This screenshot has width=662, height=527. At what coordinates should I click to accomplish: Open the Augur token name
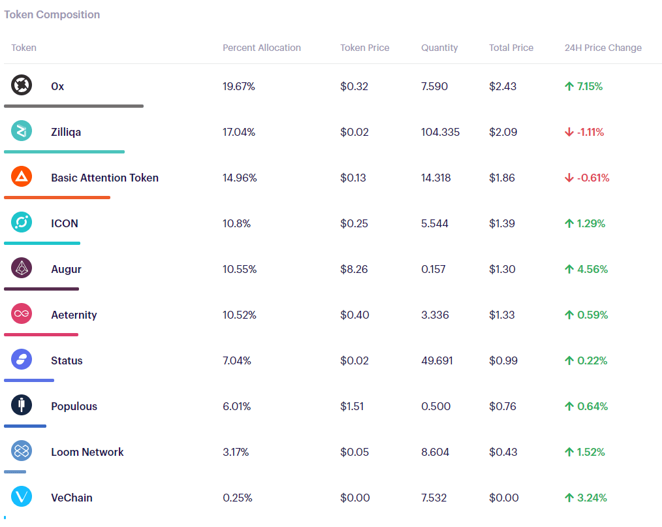(67, 270)
